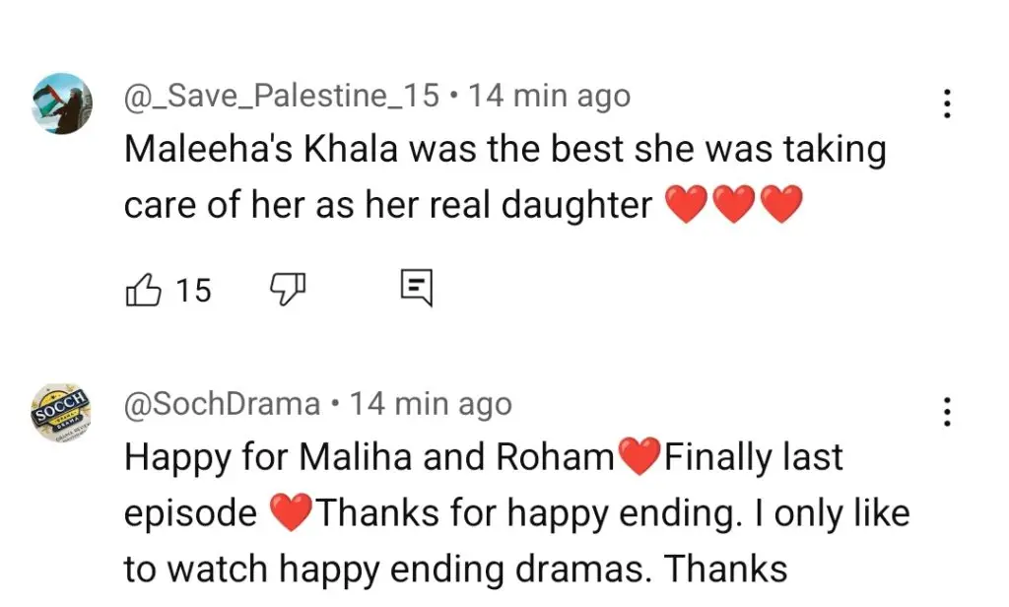Click the line 'to watch happy ending dramas'
Screen dimensions: 1009x607
point(383,570)
